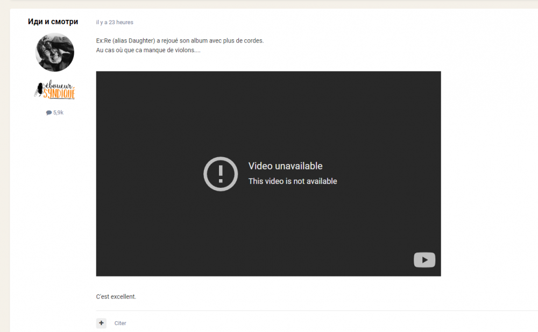Image resolution: width=538 pixels, height=332 pixels.
Task: Select the comment text 'C'est excellent.'
Action: click(x=116, y=296)
